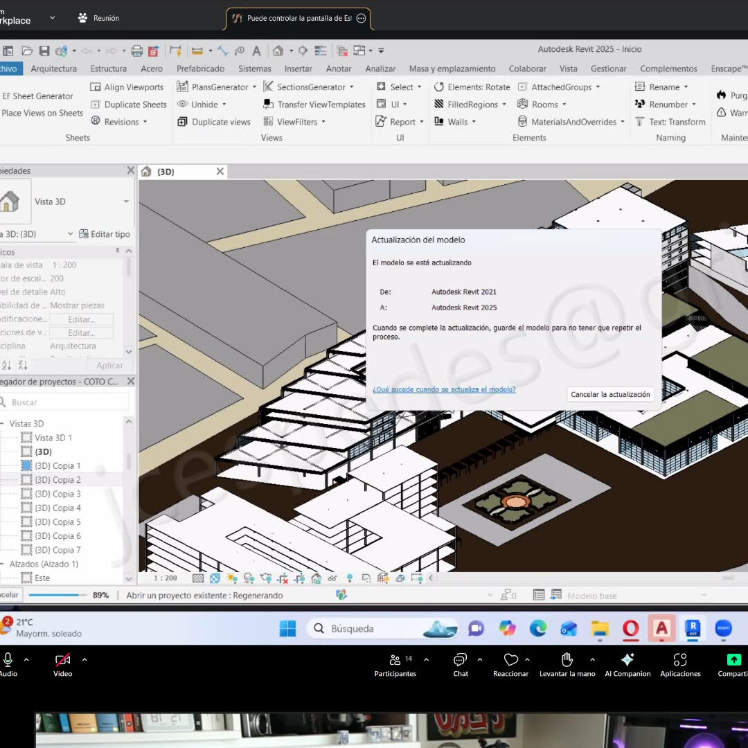The height and width of the screenshot is (748, 748).
Task: Click Place Views on Sheets button
Action: [x=42, y=113]
